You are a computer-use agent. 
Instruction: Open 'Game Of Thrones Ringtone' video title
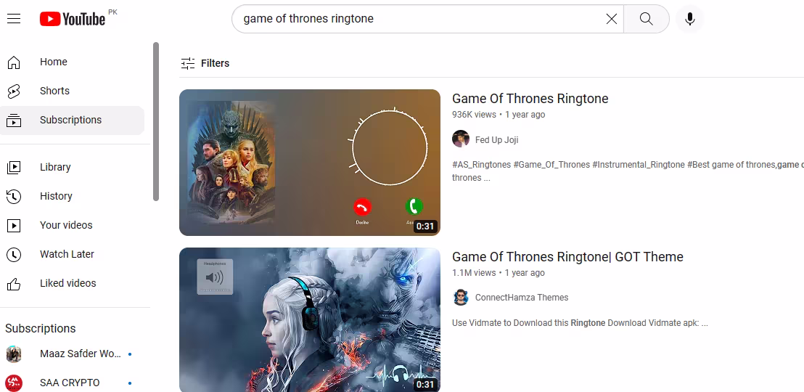pos(530,99)
